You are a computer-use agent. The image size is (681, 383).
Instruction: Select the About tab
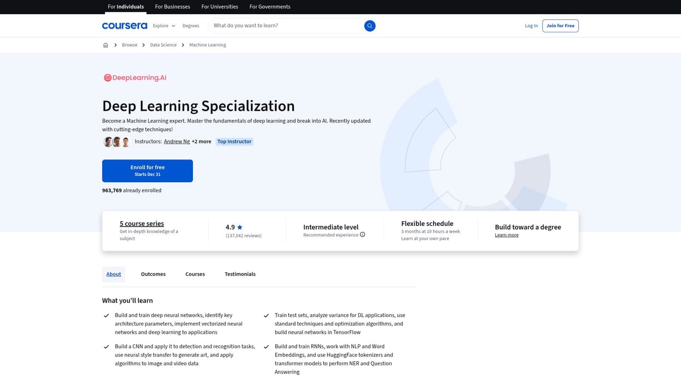(113, 274)
